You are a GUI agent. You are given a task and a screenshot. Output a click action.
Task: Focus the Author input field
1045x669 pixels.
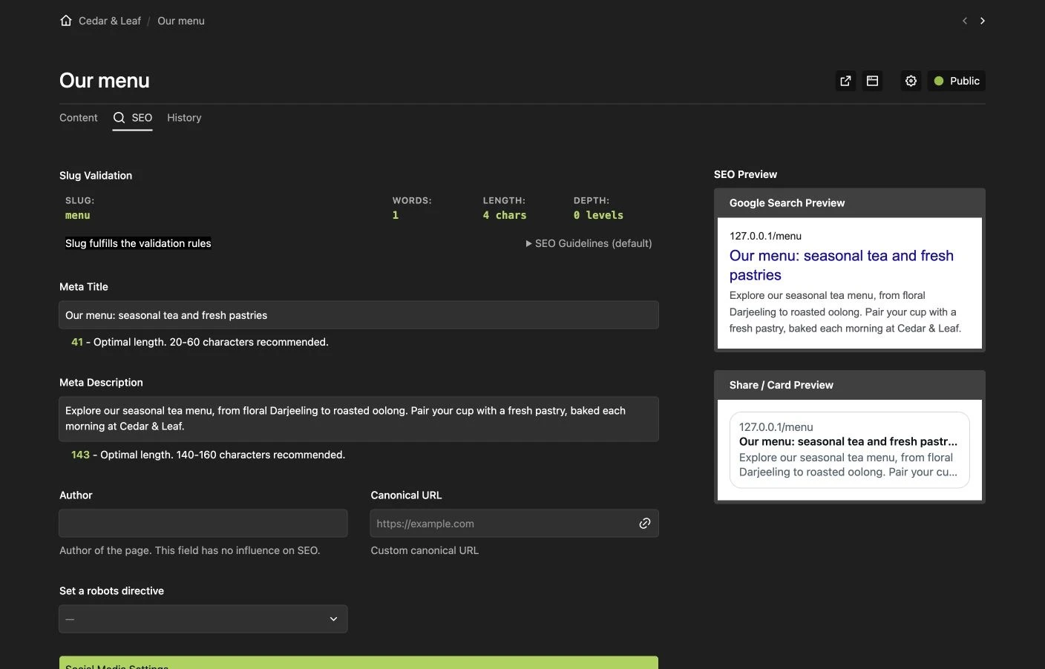coord(203,524)
